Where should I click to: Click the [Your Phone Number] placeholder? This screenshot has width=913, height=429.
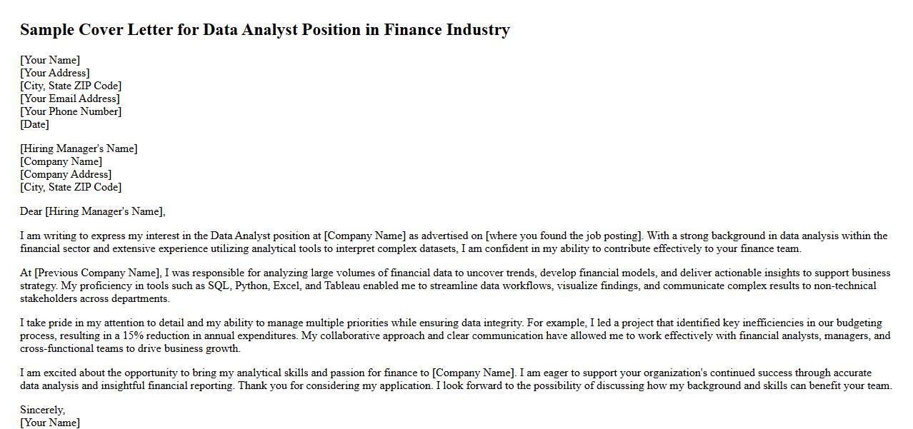71,111
